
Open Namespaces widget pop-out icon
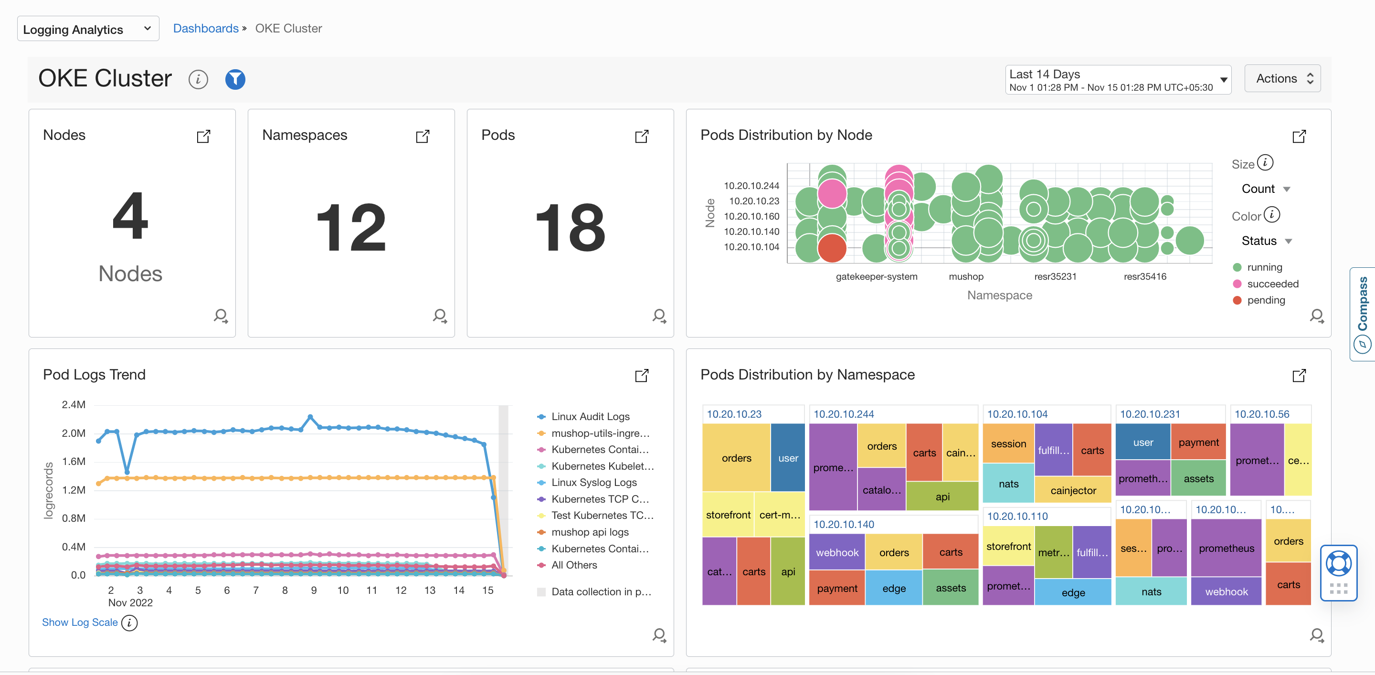click(422, 136)
